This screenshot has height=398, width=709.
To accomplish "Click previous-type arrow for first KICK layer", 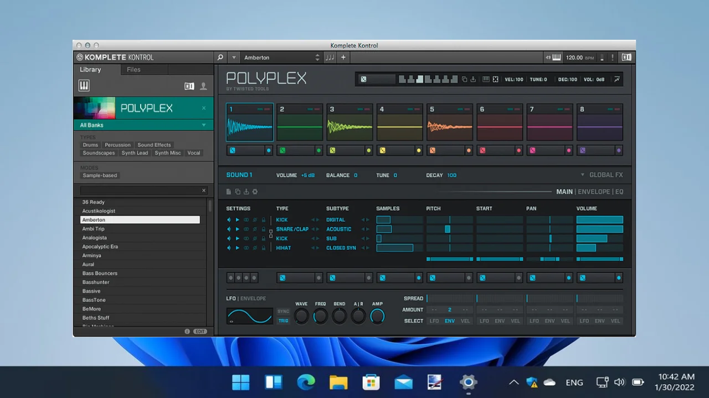I will (312, 220).
